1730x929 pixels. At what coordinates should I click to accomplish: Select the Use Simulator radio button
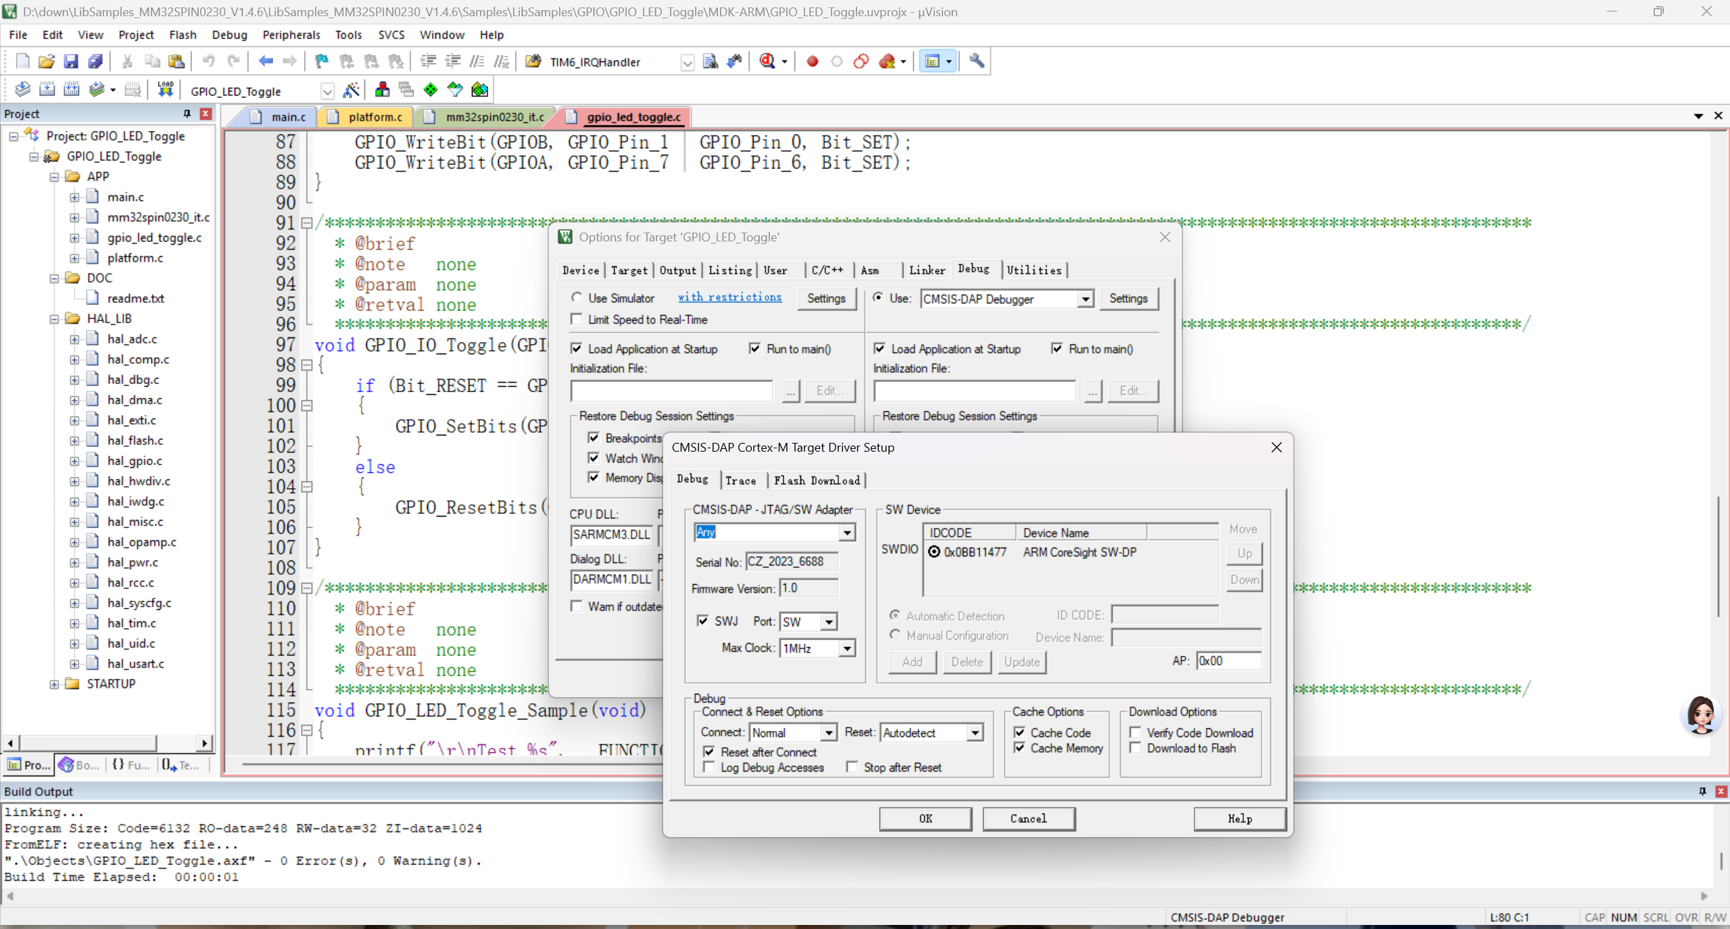coord(577,297)
